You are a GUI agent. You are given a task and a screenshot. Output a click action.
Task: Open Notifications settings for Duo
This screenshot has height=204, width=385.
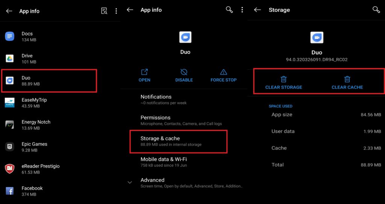[185, 99]
